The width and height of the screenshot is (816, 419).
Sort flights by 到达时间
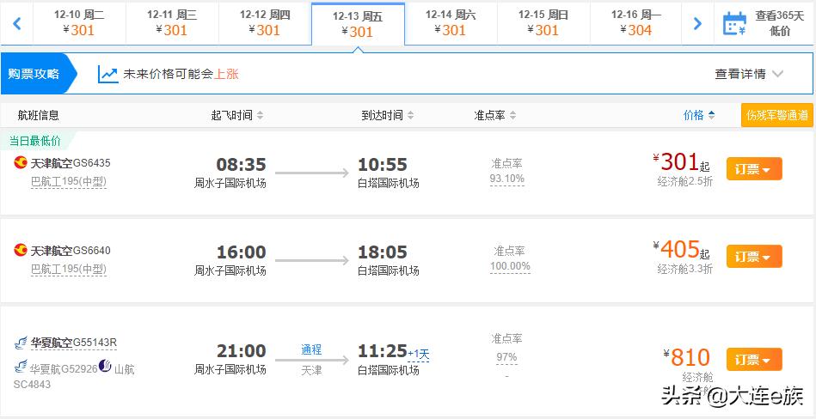click(388, 115)
